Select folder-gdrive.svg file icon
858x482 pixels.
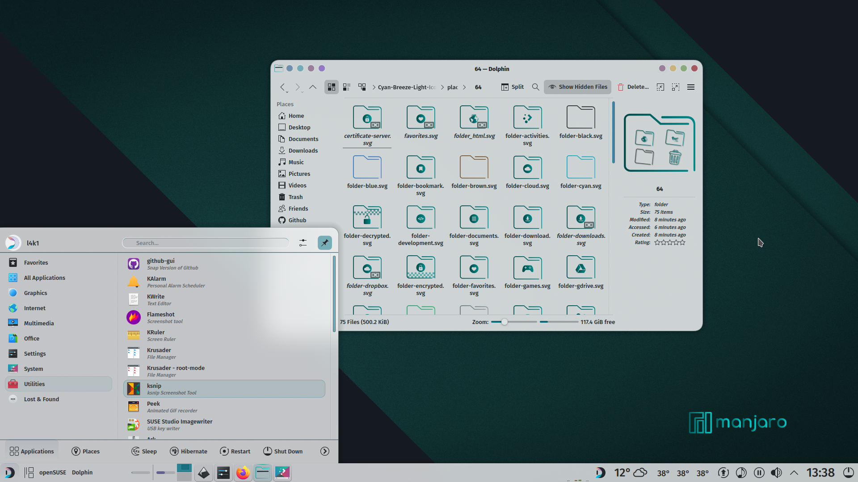[580, 267]
